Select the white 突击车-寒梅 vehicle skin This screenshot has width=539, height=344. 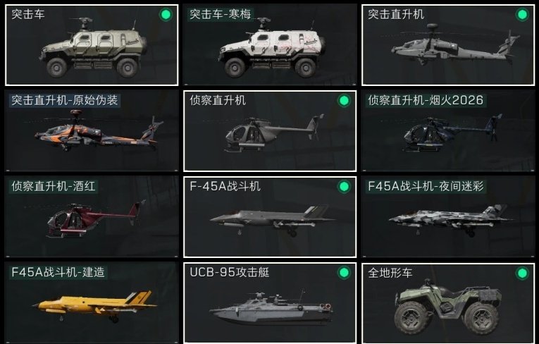tap(272, 48)
